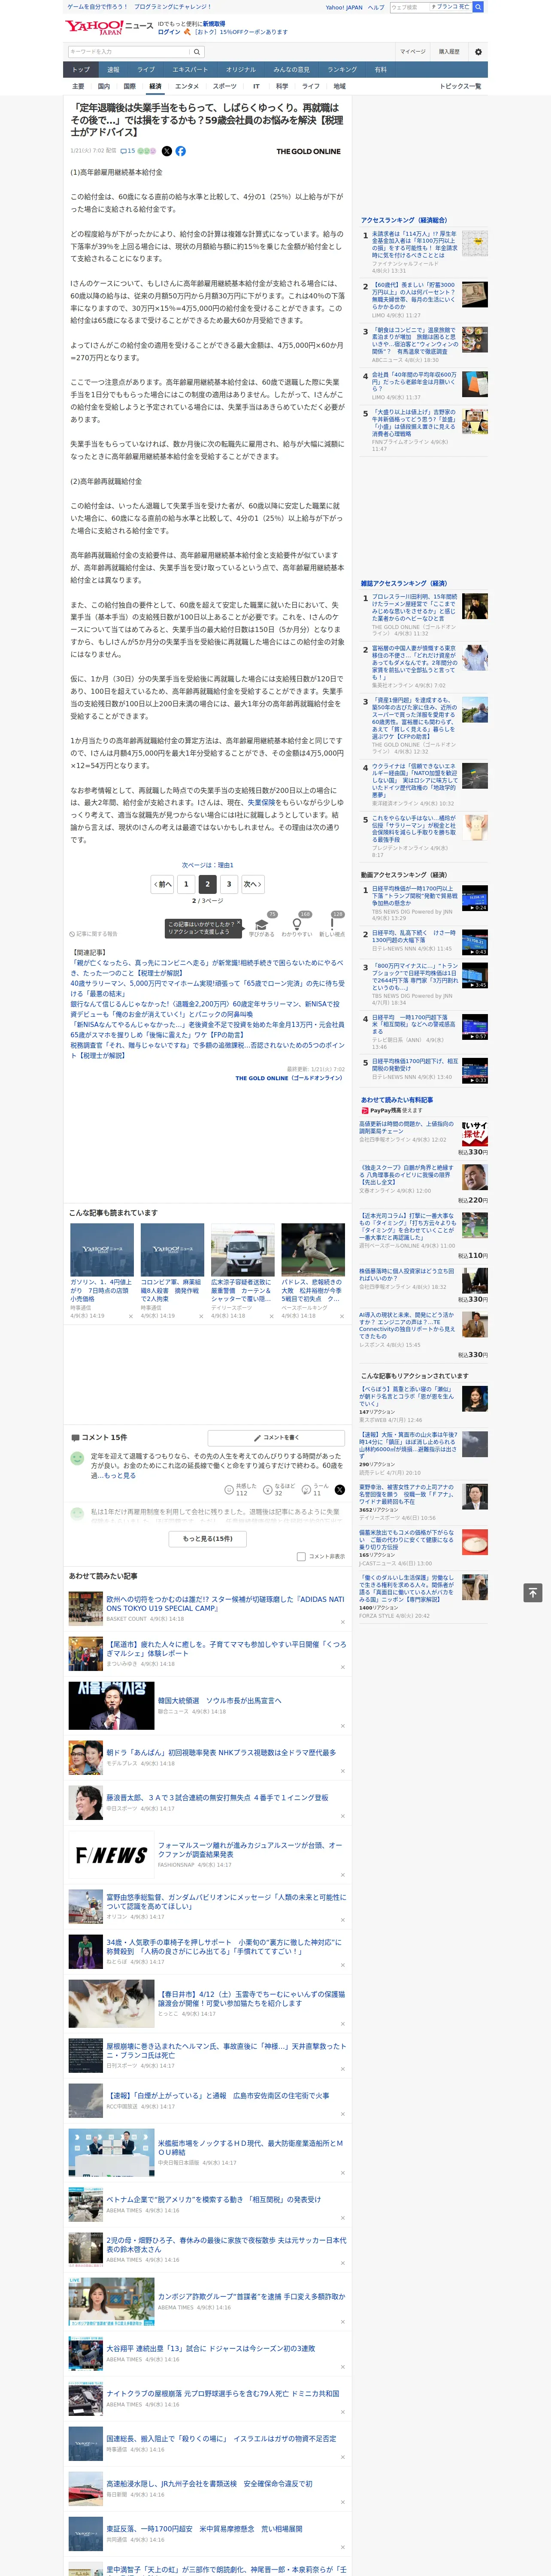The height and width of the screenshot is (2576, 551).
Task: Open the ambulance thumbnail article 広末涼子容疑者
Action: pos(242,1249)
